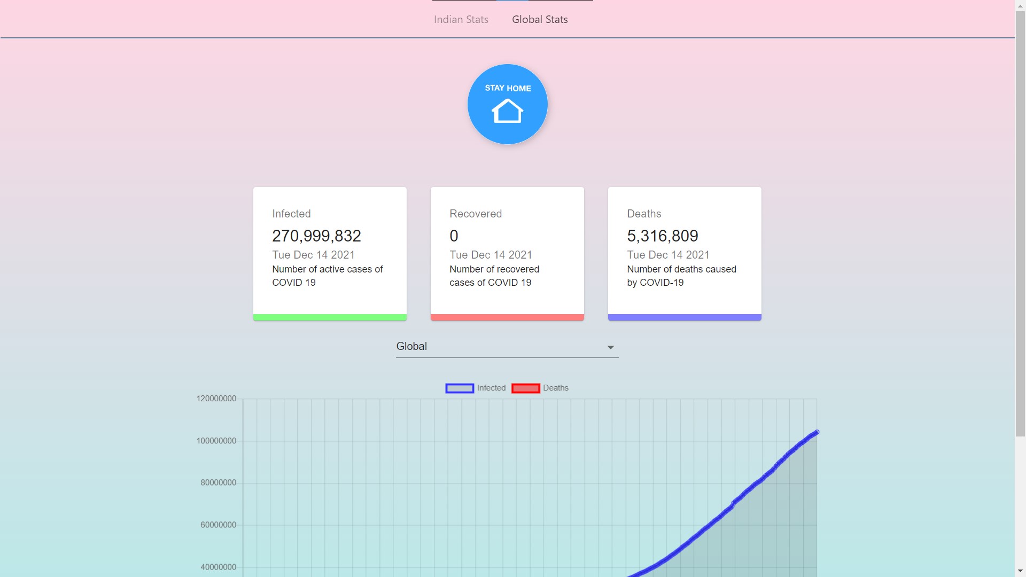Toggle the Infected legend swatch
Viewport: 1026px width, 577px height.
(460, 388)
